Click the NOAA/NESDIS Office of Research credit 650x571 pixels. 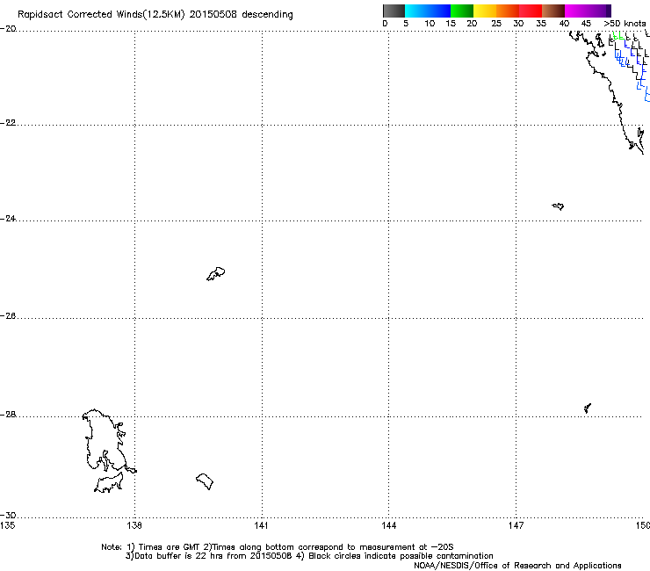(517, 566)
